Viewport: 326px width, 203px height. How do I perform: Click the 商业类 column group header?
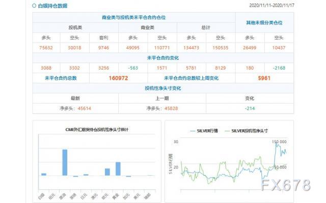point(147,27)
